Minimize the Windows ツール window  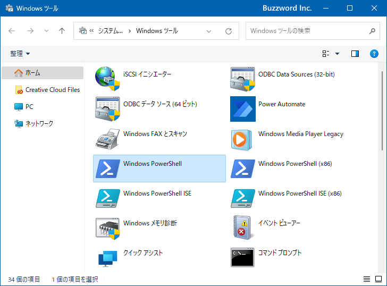[326, 8]
